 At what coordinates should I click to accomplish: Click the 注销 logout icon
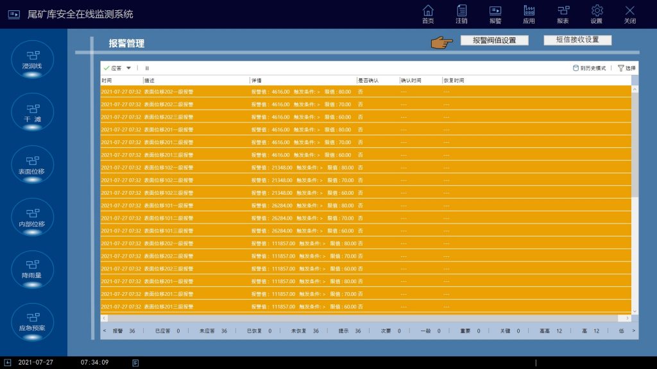coord(461,14)
